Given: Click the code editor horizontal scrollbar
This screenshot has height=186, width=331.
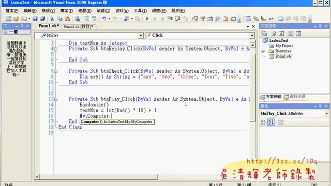Looking at the screenshot, I should coord(98,177).
